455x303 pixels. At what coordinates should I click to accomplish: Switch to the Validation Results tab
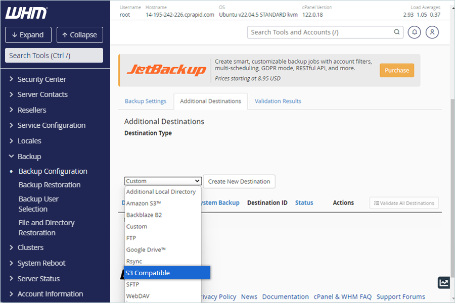tap(278, 101)
